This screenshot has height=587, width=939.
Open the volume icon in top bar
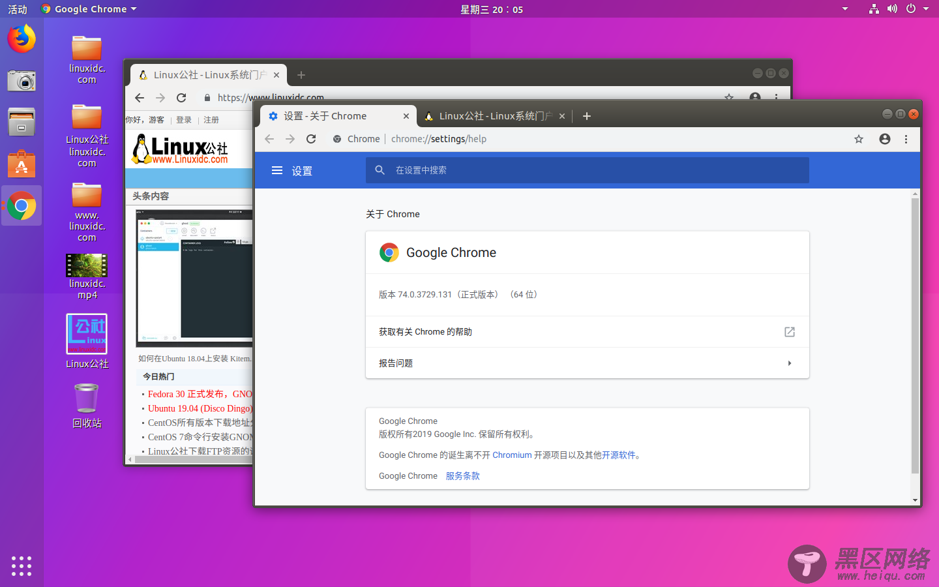[x=892, y=9]
